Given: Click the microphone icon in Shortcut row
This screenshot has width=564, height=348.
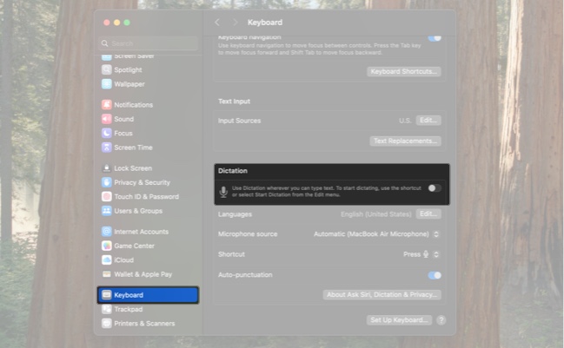Looking at the screenshot, I should [x=426, y=254].
